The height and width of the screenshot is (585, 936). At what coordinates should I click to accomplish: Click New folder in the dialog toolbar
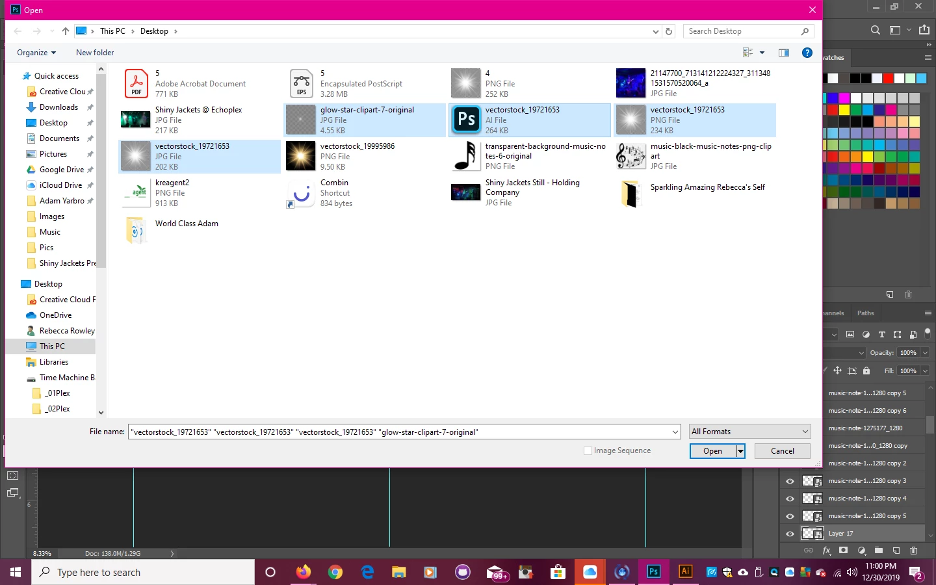point(95,53)
